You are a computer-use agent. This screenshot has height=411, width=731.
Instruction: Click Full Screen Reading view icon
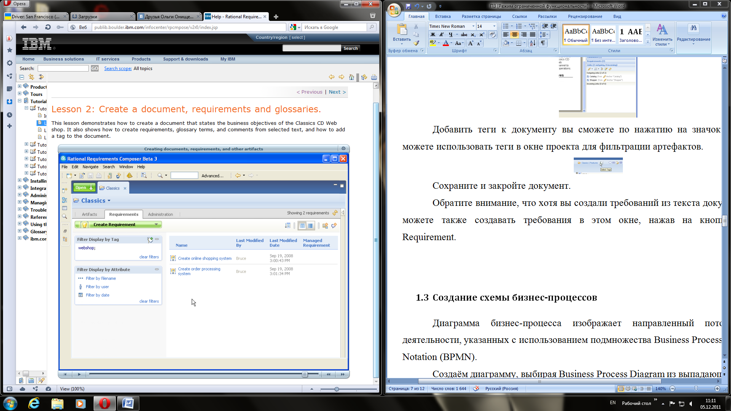(x=628, y=389)
